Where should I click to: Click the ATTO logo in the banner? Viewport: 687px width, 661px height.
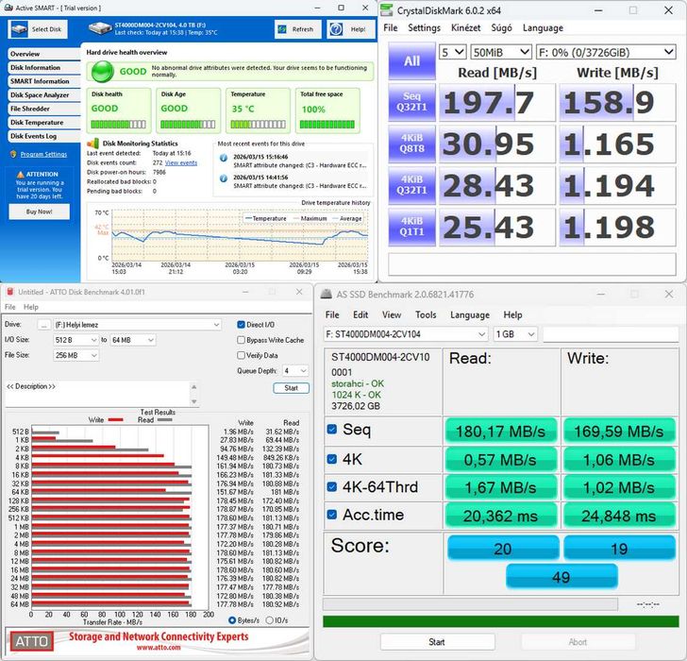[x=31, y=642]
